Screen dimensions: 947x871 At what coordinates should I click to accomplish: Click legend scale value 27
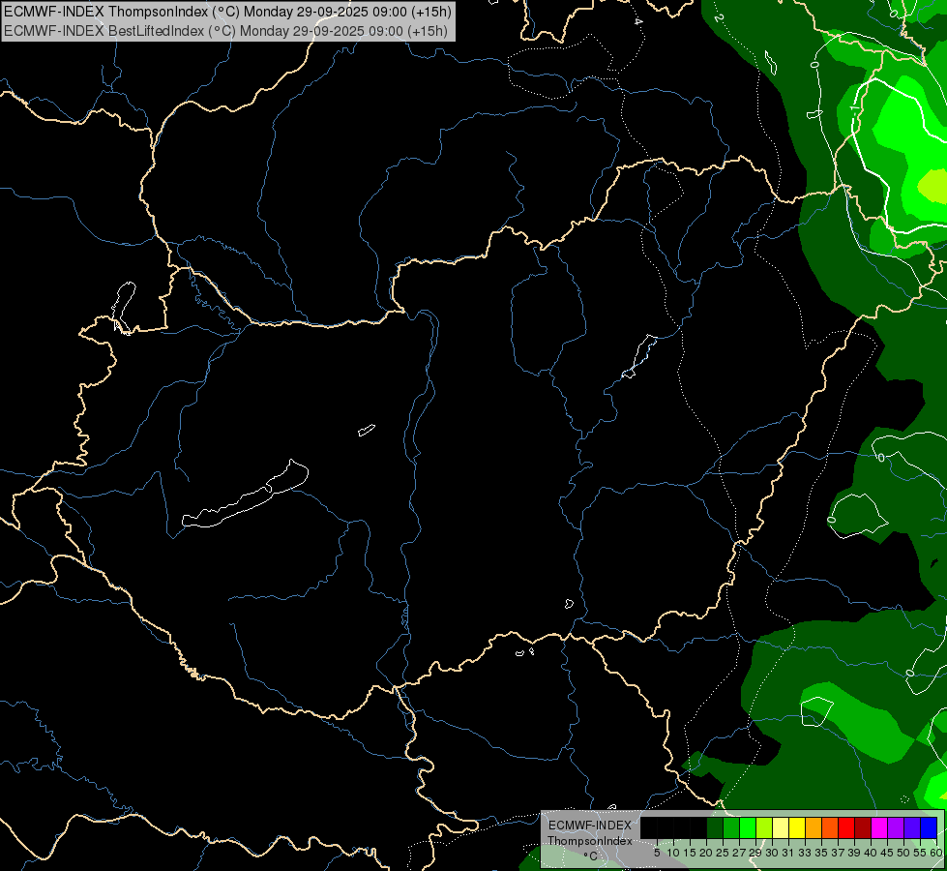739,853
